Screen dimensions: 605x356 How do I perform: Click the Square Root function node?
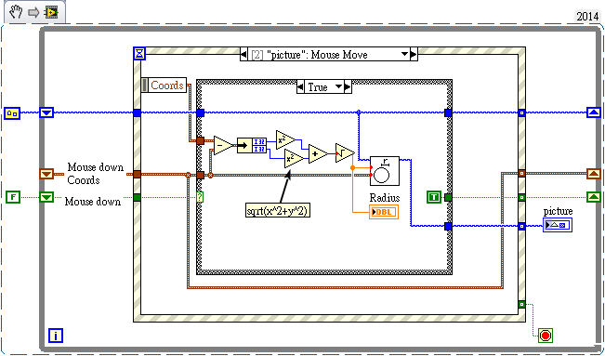coord(345,152)
